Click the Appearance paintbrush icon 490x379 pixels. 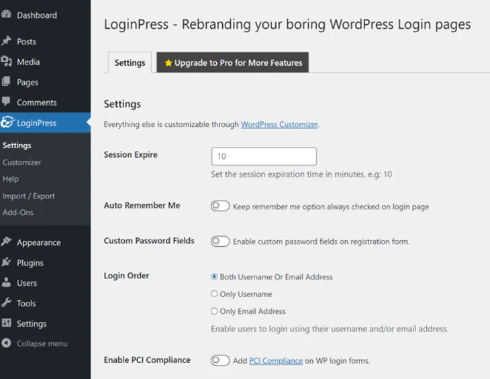(6, 241)
